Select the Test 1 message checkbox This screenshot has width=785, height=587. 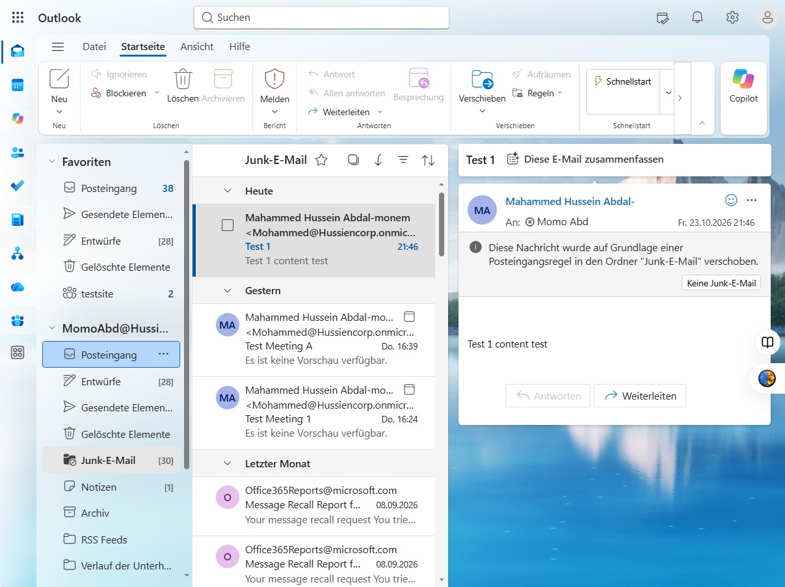click(228, 225)
